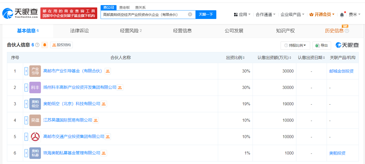Click the 天眼一下 search button
The width and height of the screenshot is (365, 164).
point(206,15)
